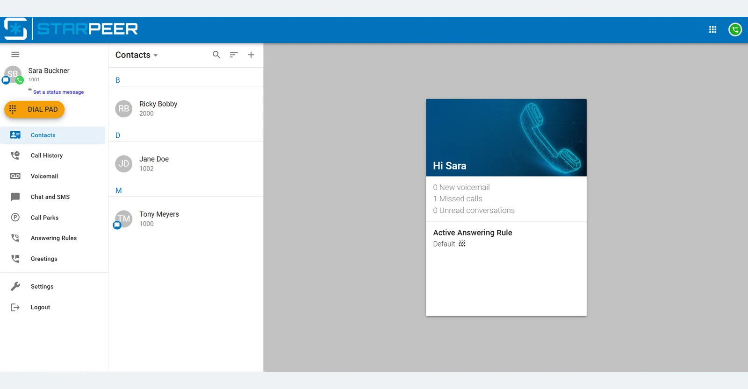Click the RB avatar
The image size is (748, 389).
[x=124, y=108]
